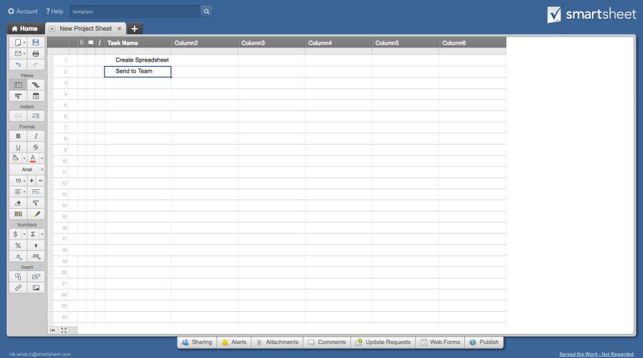Viewport: 643px width, 358px height.
Task: Click Spread the Word - Get Rewarded link
Action: pyautogui.click(x=596, y=354)
